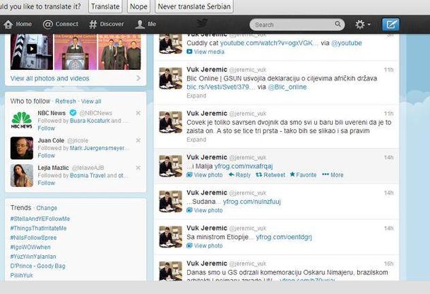Viewport: 430px width, 294px height.
Task: Open Vuk Jeremic name on Danas smo tweet
Action: point(207,263)
